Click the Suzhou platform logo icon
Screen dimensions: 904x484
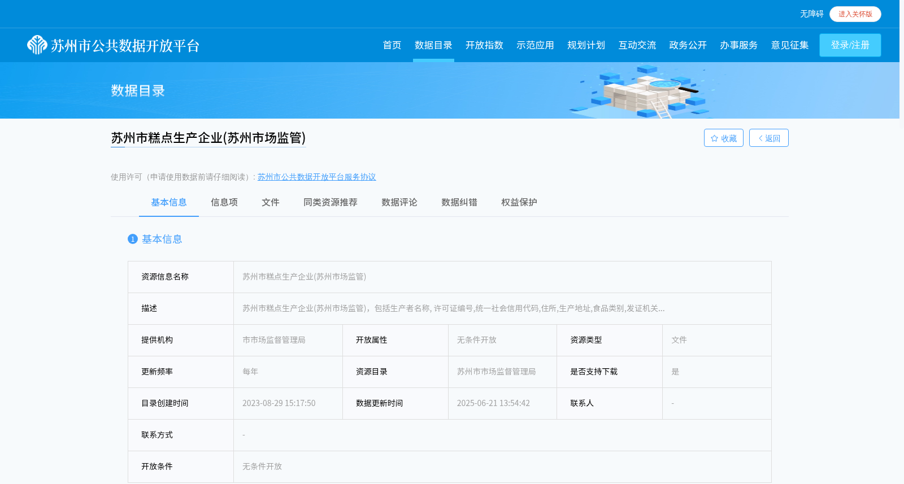[x=37, y=45]
